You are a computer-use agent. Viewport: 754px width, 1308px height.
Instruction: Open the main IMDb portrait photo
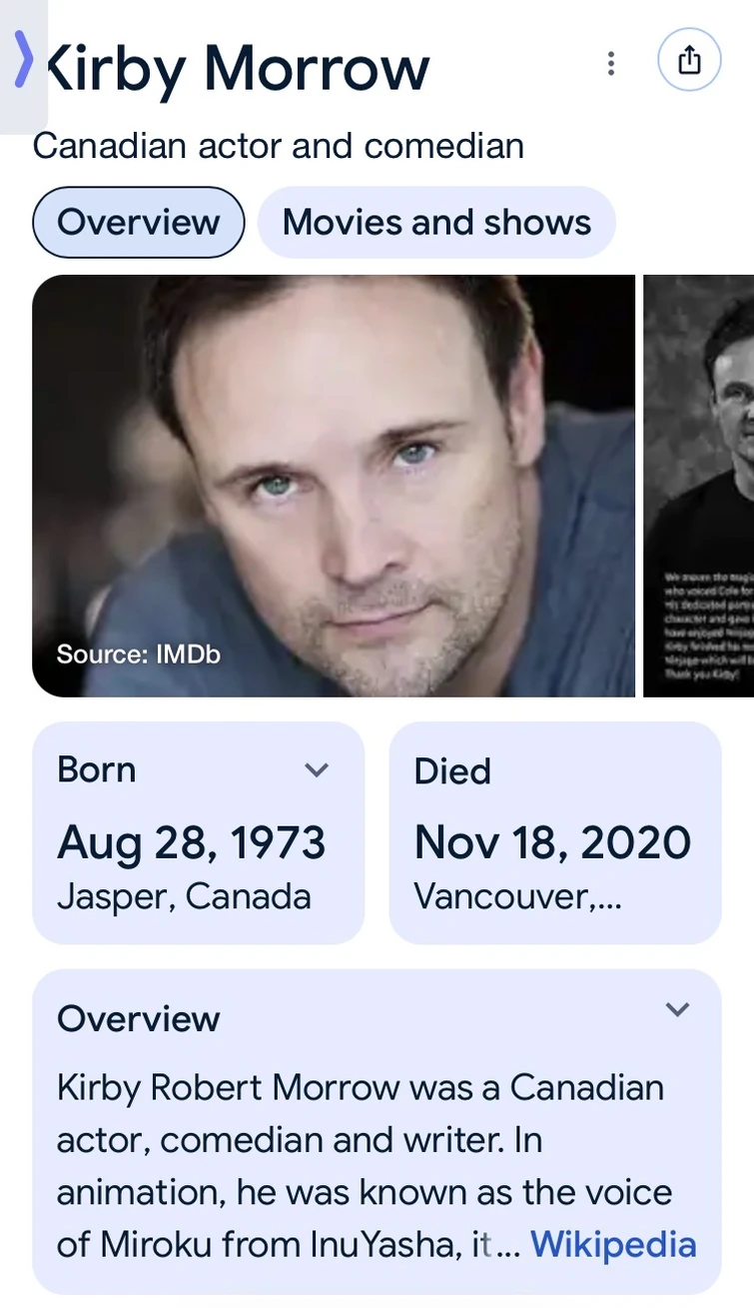(x=334, y=485)
